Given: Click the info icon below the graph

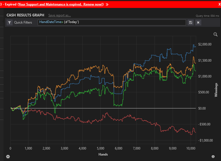Looking at the screenshot, I should tap(213, 157).
